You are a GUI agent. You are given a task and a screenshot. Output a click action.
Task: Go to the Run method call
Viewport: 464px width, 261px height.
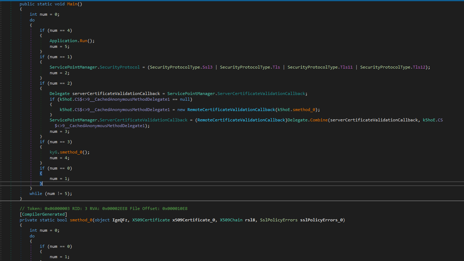click(x=84, y=41)
